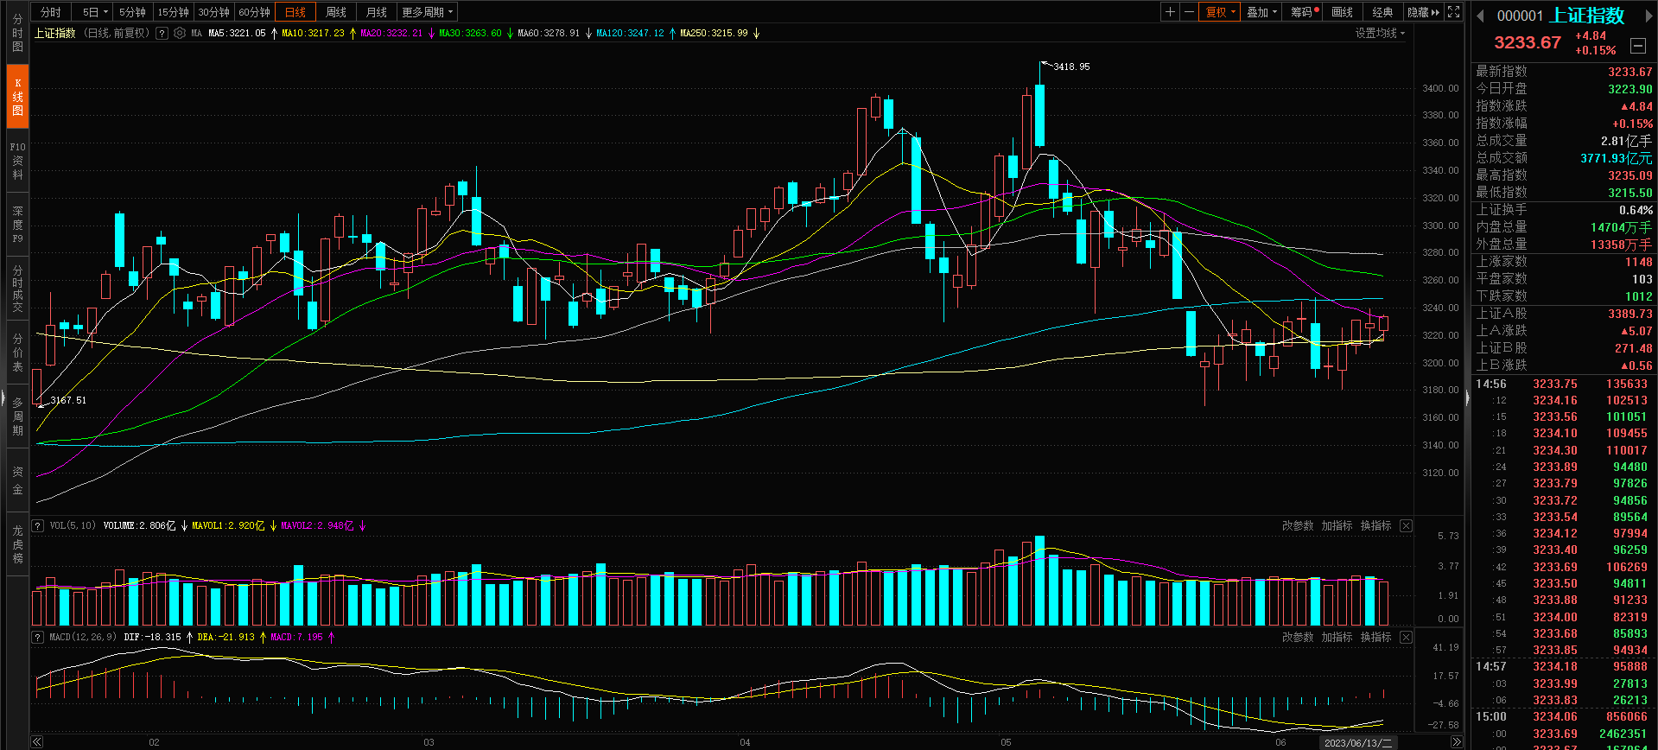Toggle 隐藏 side panel button

[1423, 12]
